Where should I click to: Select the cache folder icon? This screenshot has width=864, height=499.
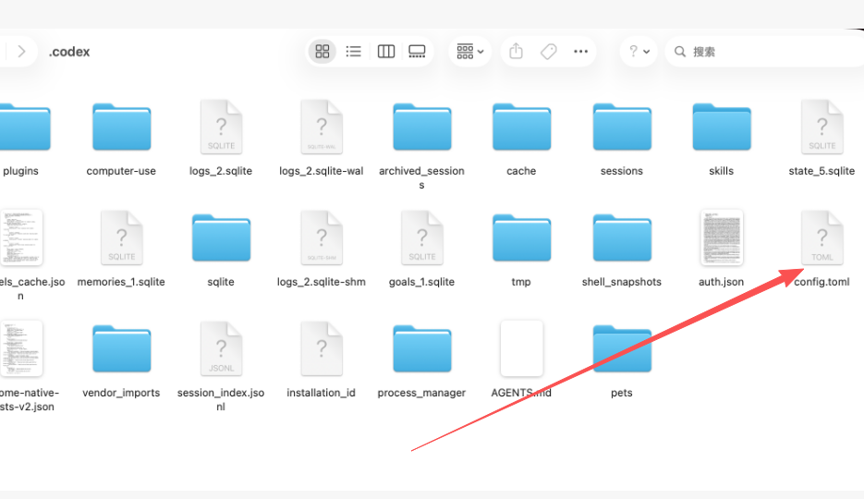(x=521, y=128)
